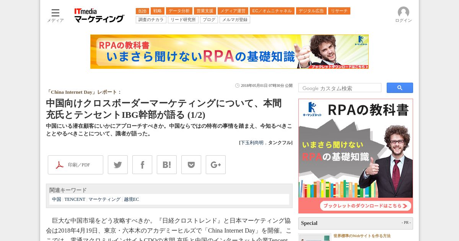Click the 2018年05月01日 publish date
Screen dimensions: 459x241
[x=267, y=86]
